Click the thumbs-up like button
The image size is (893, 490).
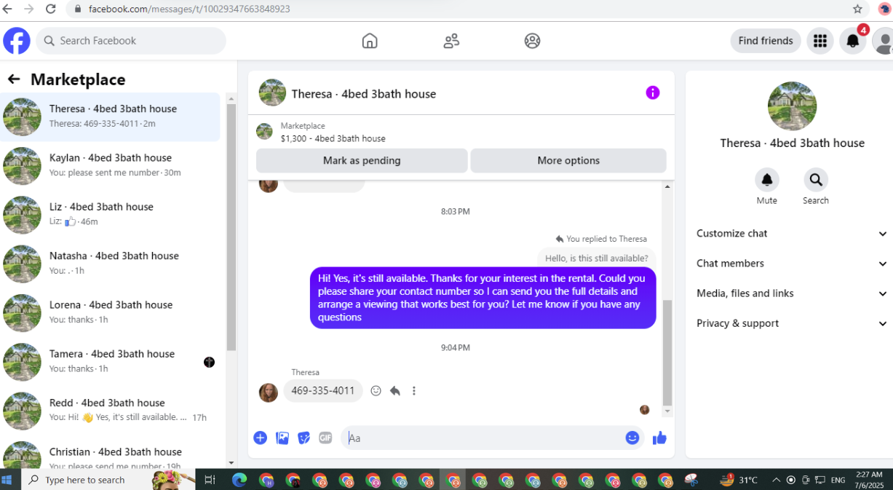pos(659,438)
